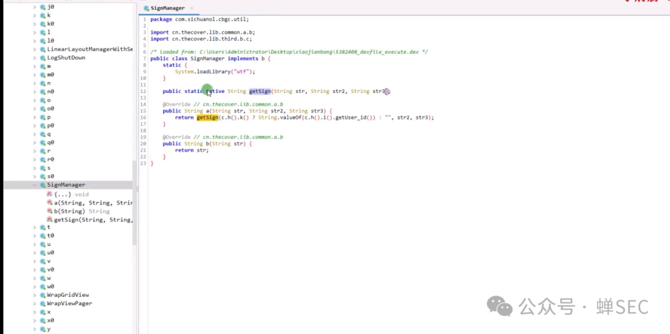Click the method icon of b(String)
Viewport: 670px width, 334px height.
click(50, 211)
